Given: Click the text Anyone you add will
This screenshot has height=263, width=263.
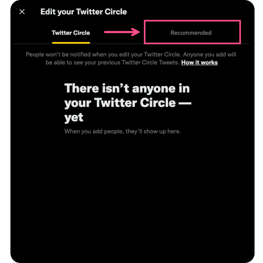Looking at the screenshot, I should coord(209,54).
